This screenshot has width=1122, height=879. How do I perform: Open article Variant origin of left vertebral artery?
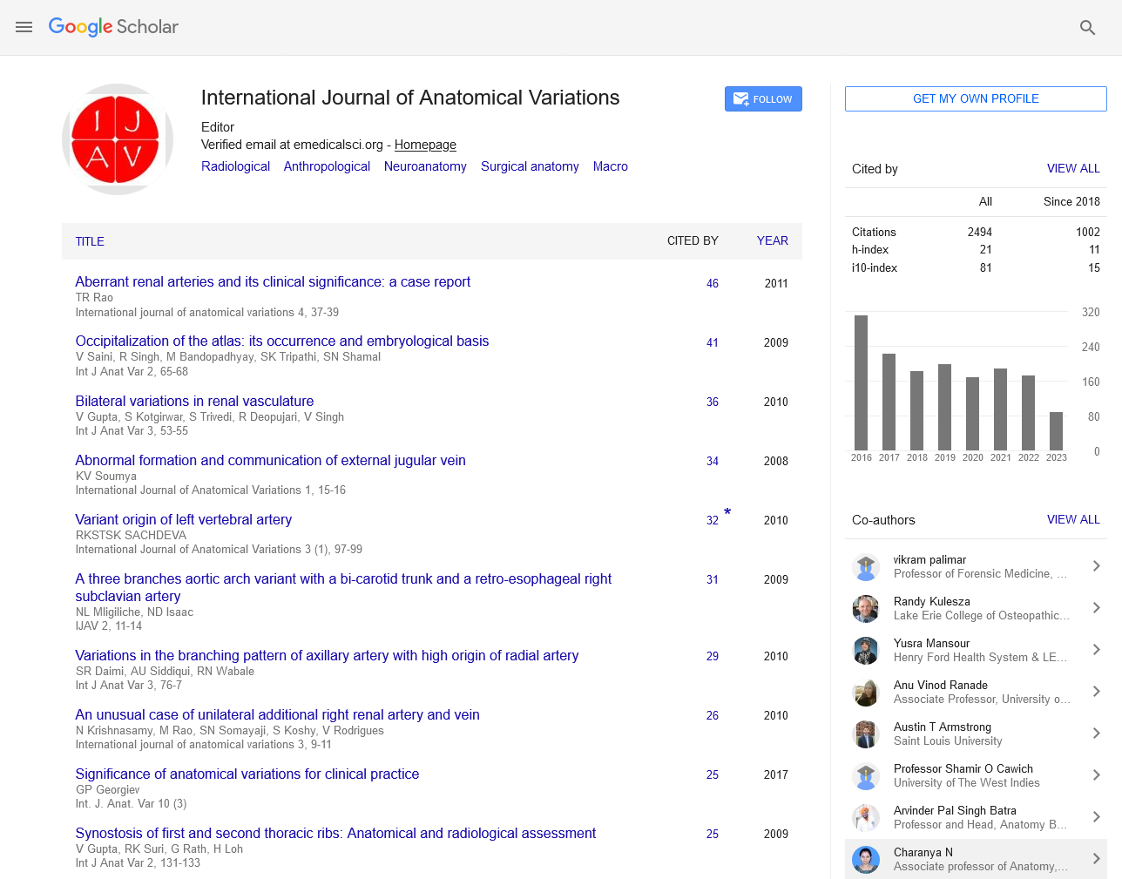[x=184, y=519]
